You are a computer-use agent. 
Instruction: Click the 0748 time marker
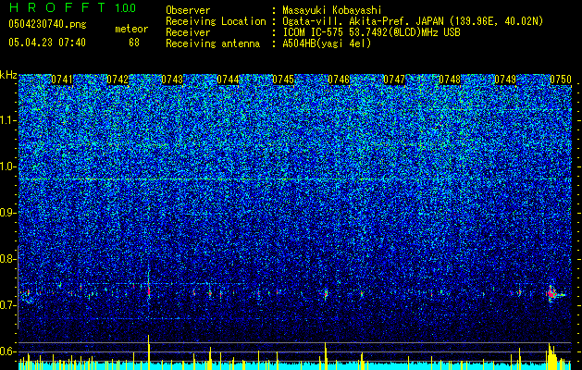[x=450, y=80]
